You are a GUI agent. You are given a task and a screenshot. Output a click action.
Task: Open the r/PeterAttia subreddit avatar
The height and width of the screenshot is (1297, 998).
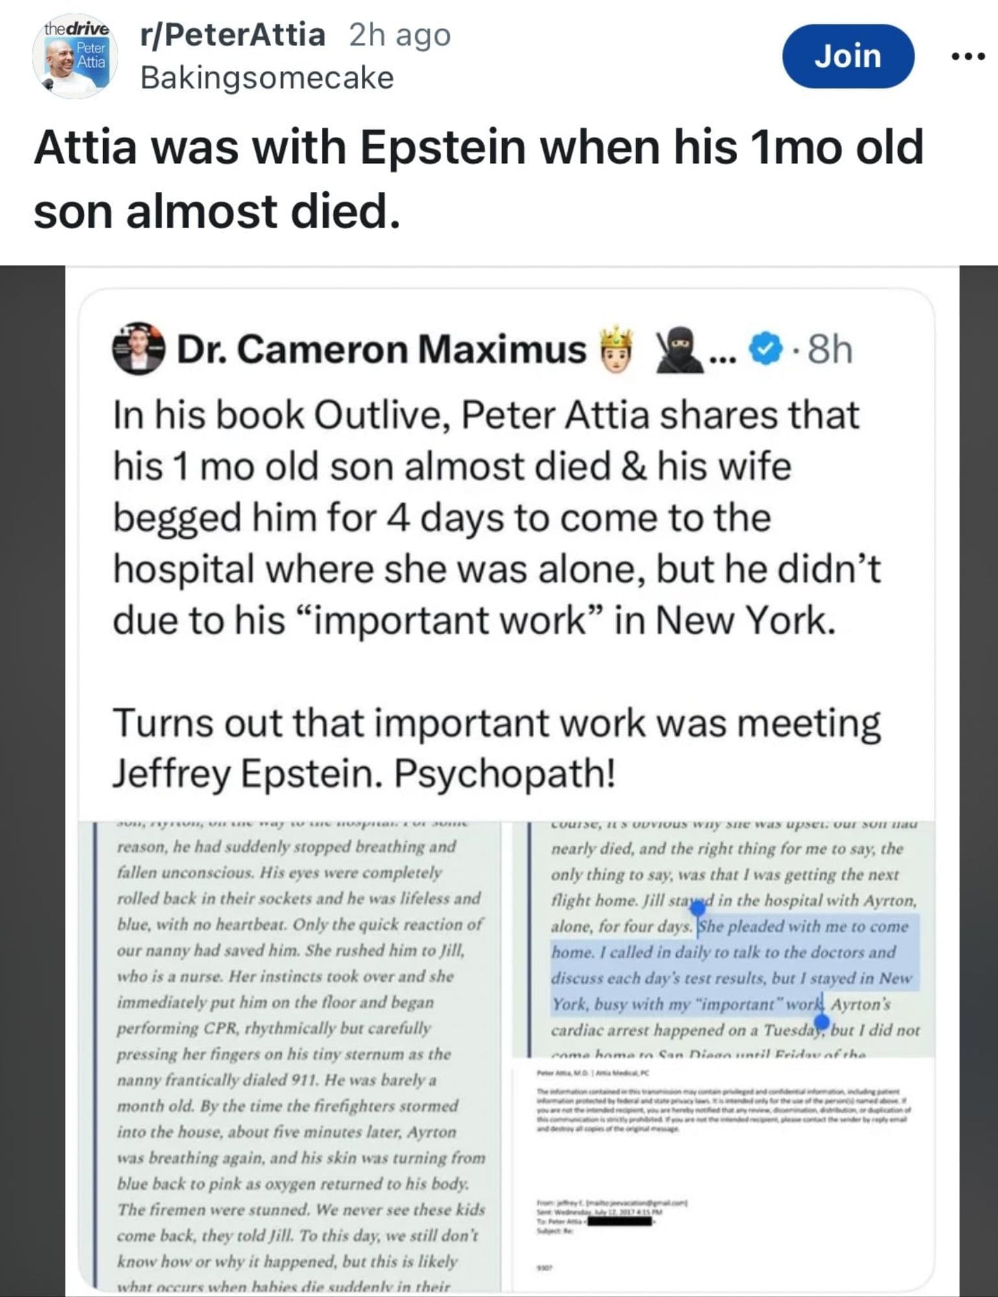tap(75, 56)
